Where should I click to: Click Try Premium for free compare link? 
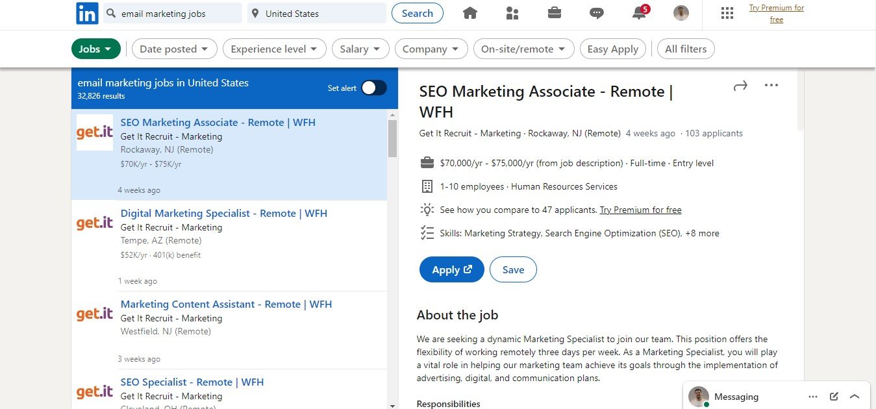[640, 210]
